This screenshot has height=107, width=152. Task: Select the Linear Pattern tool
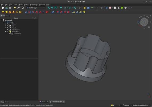pyautogui.click(x=77, y=12)
